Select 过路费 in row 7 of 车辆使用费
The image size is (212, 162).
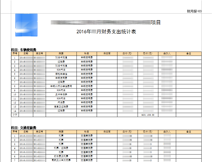pos(61,82)
